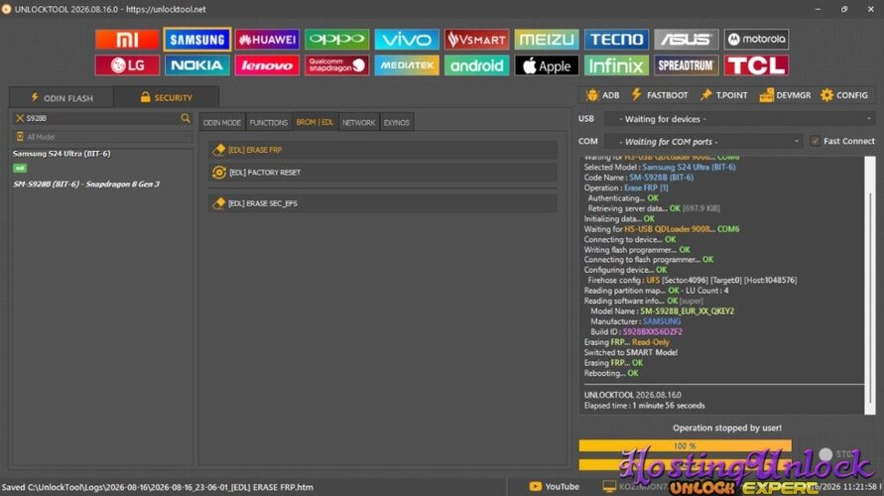Image resolution: width=884 pixels, height=496 pixels.
Task: Choose the Huawei brand tile
Action: click(267, 40)
